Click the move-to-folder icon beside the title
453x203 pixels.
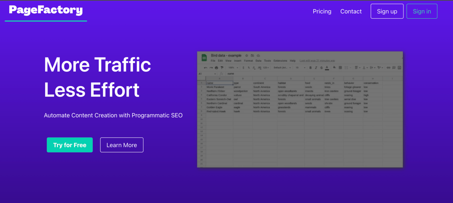point(252,55)
